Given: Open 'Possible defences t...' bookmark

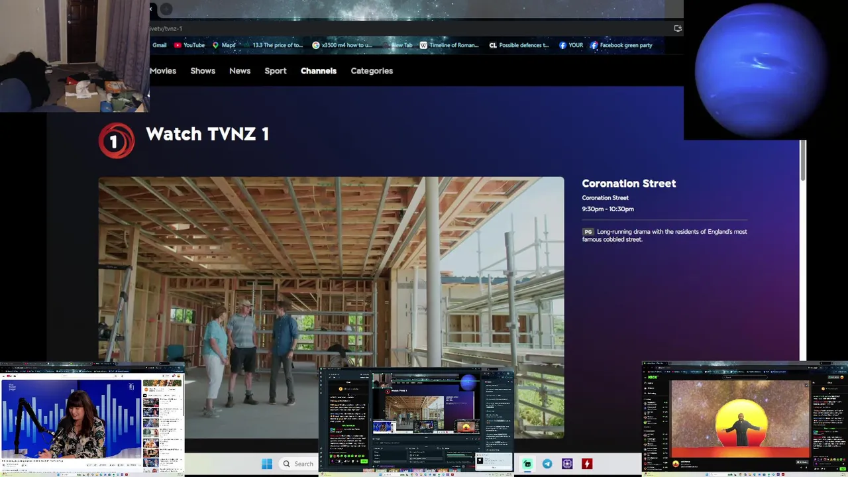Looking at the screenshot, I should coord(519,45).
